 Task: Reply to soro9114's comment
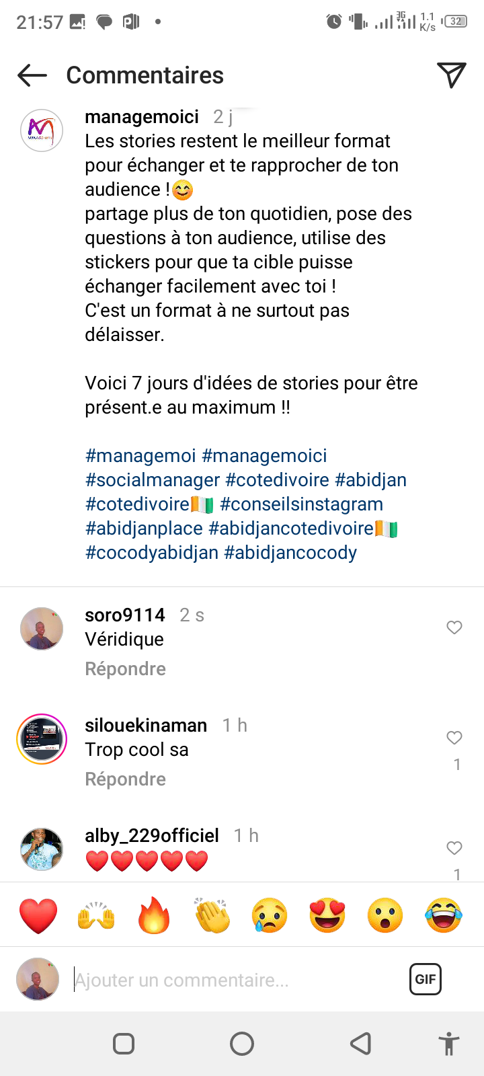click(125, 669)
